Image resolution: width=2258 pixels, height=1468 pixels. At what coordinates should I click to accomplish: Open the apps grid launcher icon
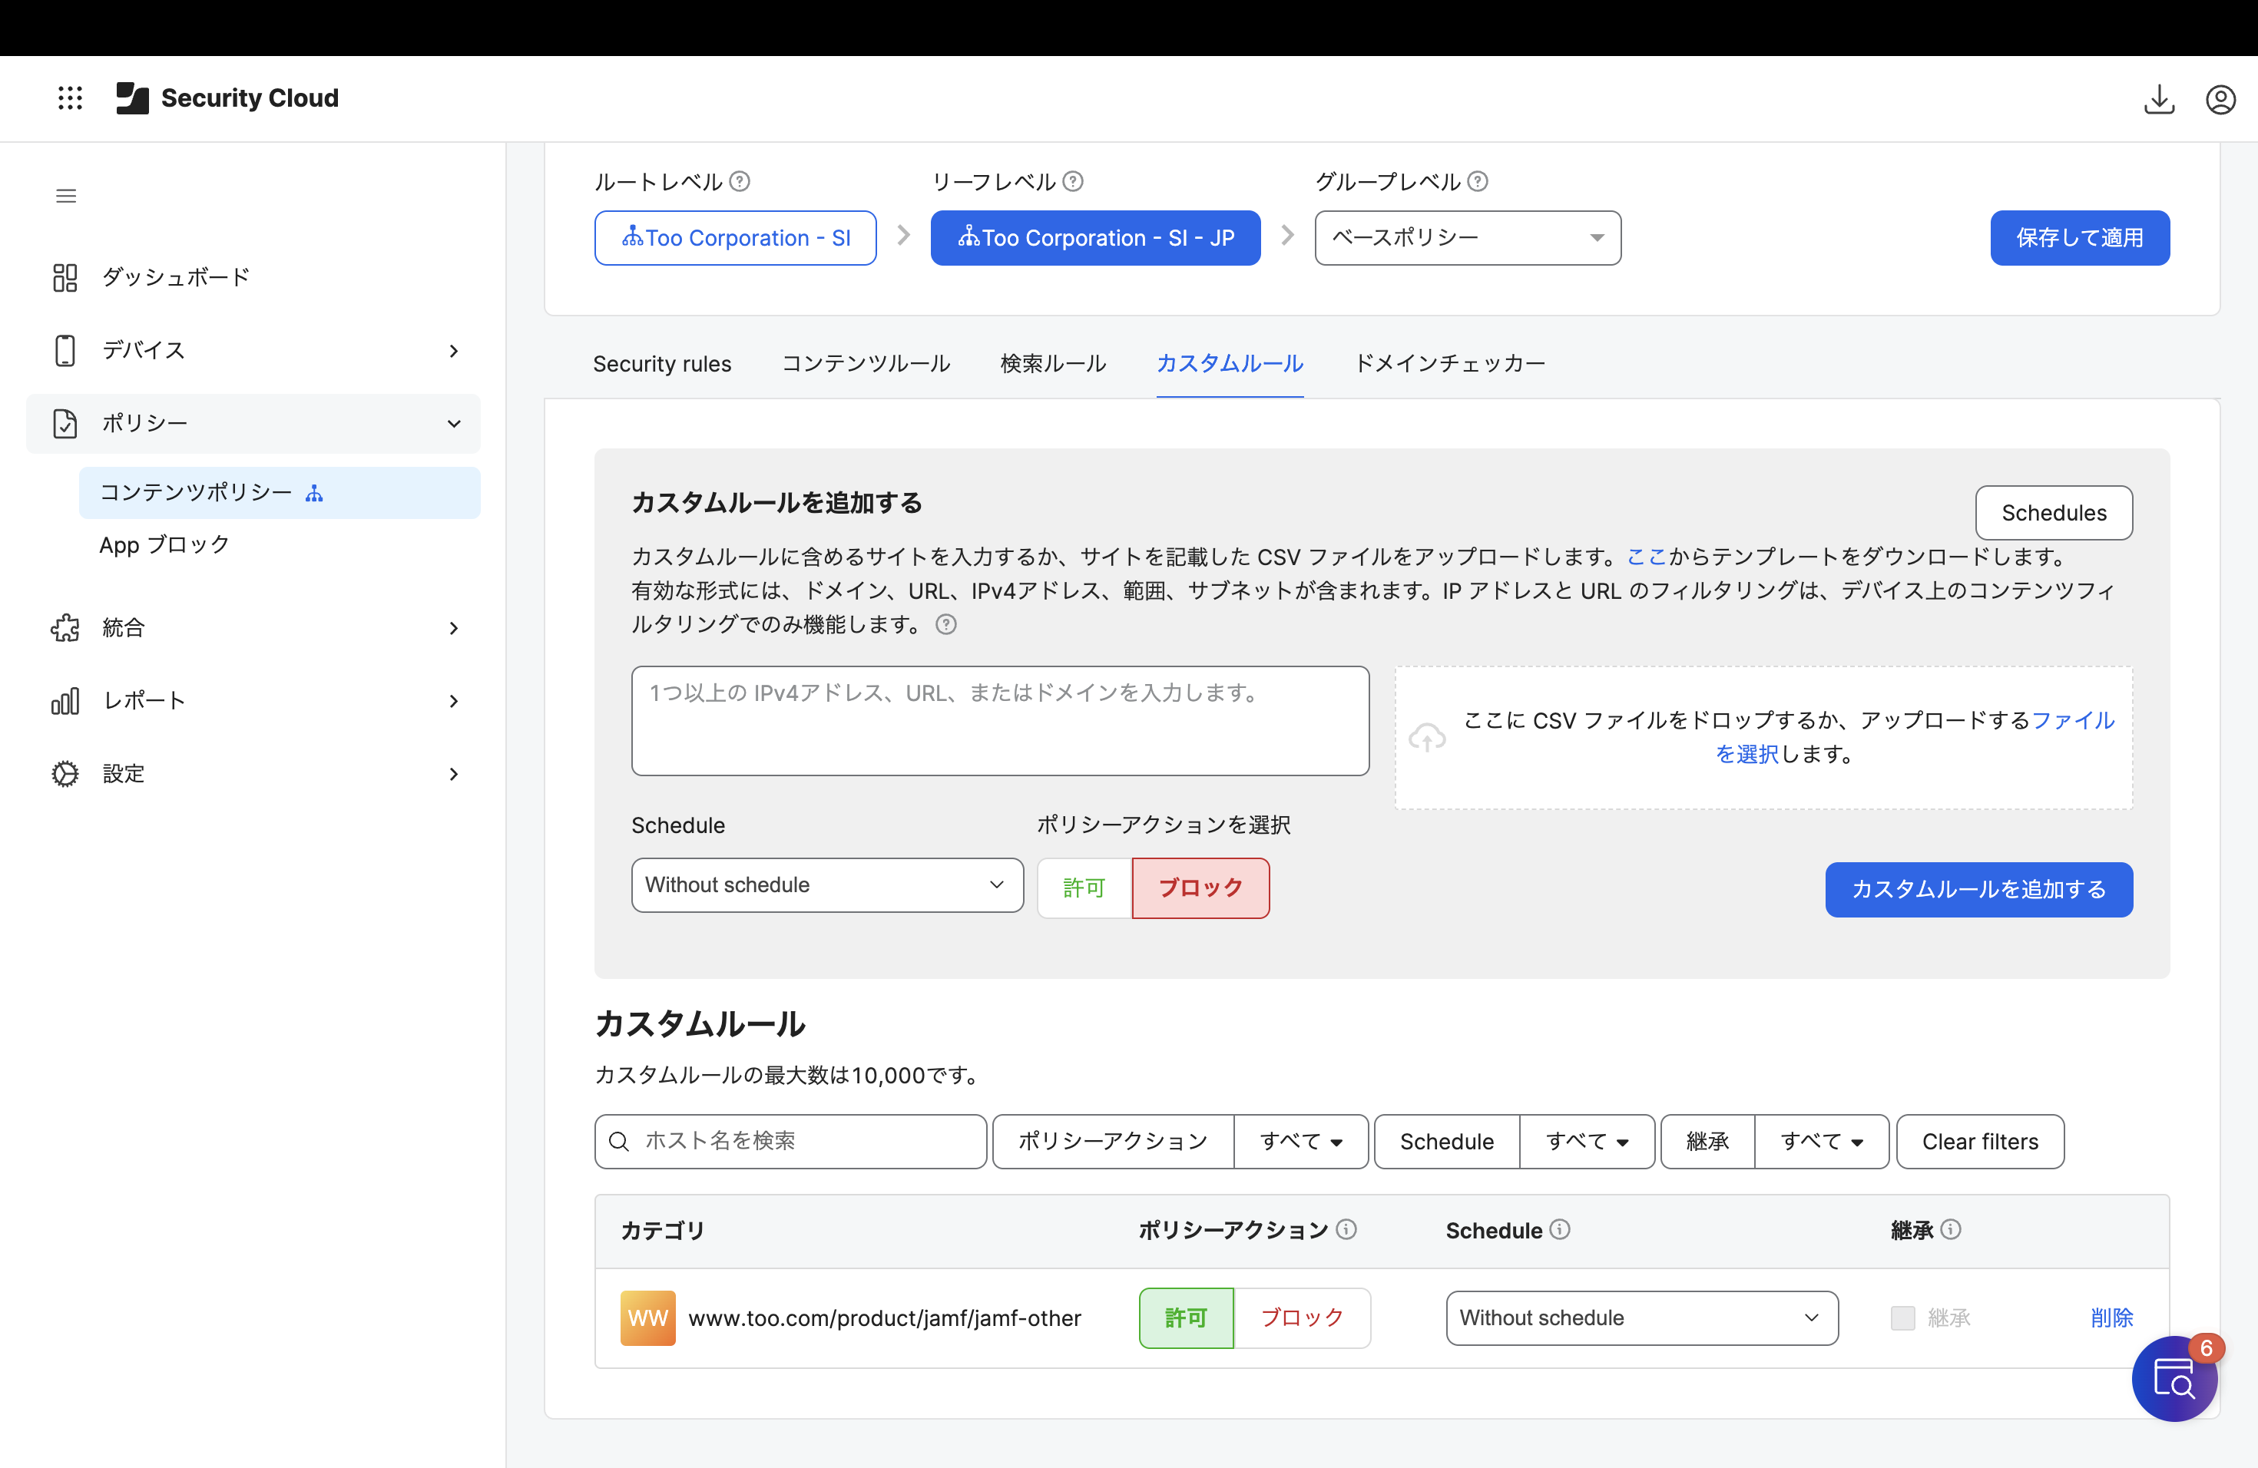(x=70, y=98)
